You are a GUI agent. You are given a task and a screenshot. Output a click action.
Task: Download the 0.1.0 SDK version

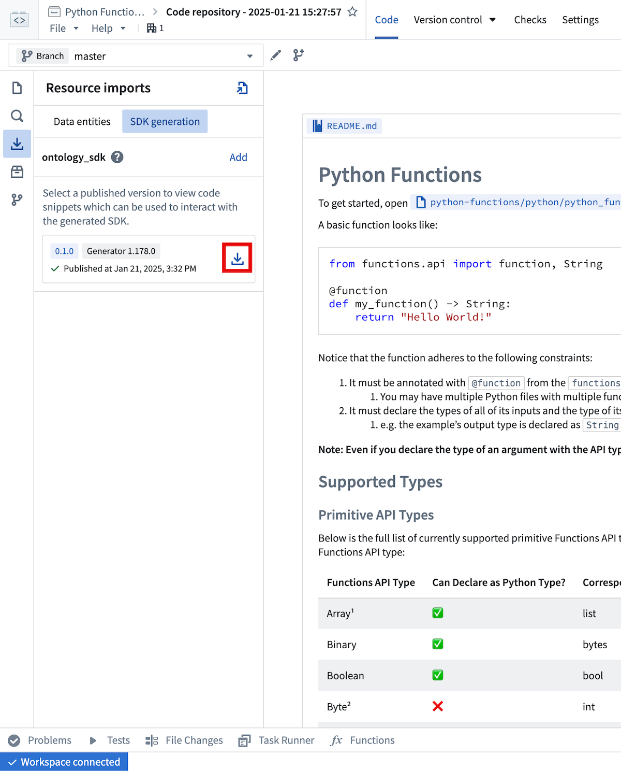237,258
